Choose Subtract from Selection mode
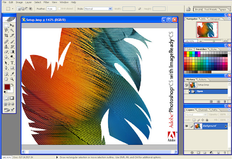 click(26, 9)
